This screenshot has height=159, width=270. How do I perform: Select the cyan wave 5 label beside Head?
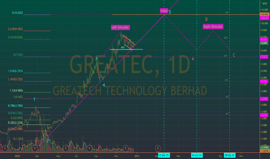[170, 12]
